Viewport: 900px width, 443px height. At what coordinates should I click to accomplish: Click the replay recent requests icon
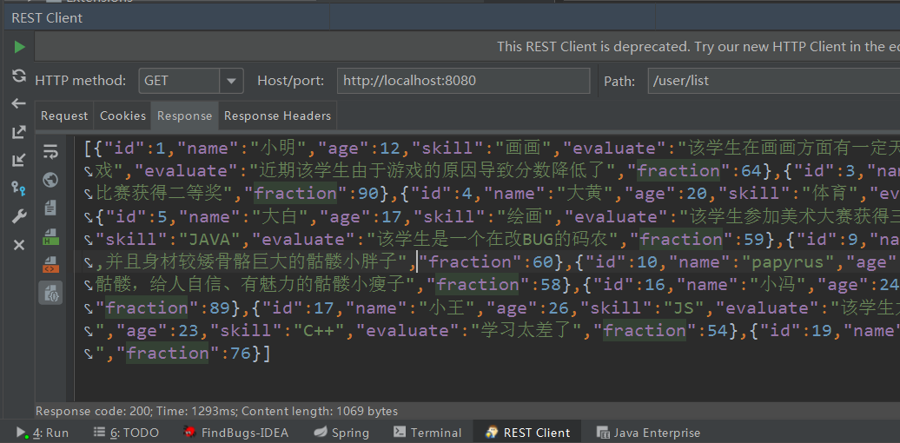pos(19,76)
